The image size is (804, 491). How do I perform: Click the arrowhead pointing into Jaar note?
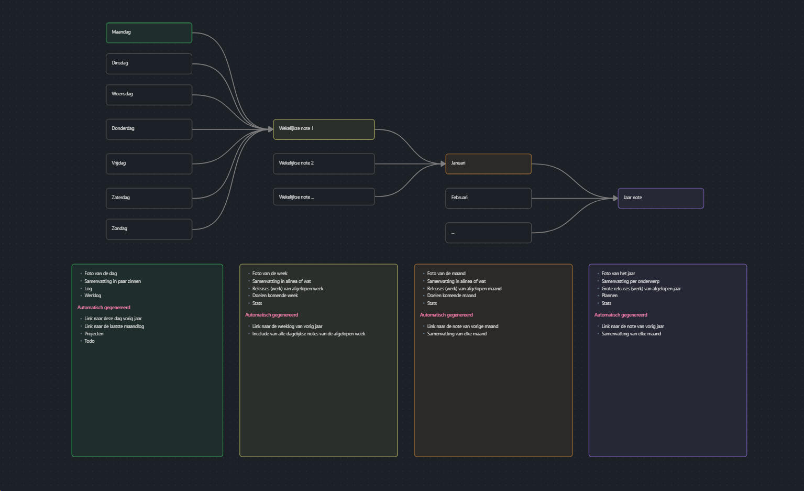615,198
